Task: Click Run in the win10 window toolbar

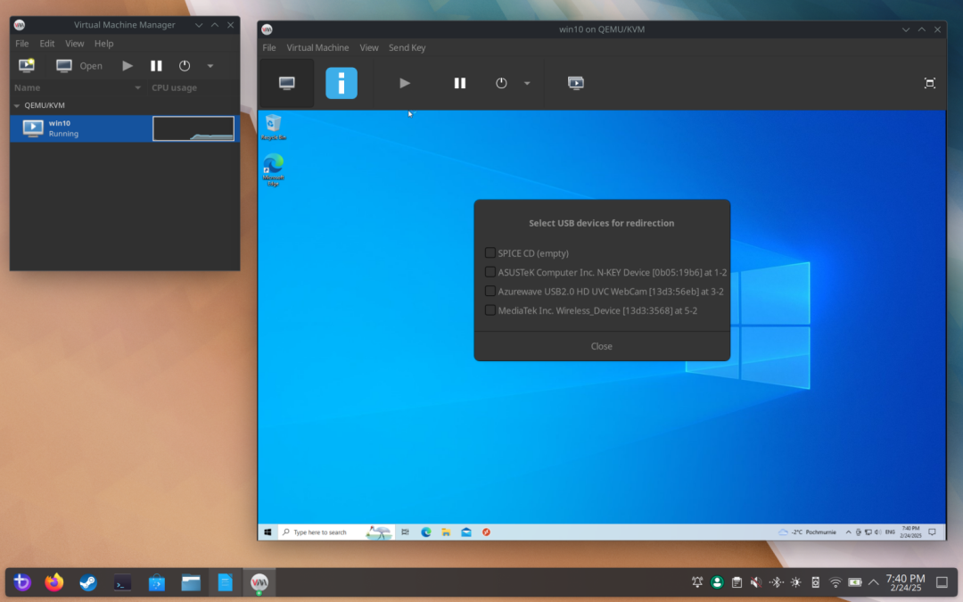Action: tap(404, 83)
